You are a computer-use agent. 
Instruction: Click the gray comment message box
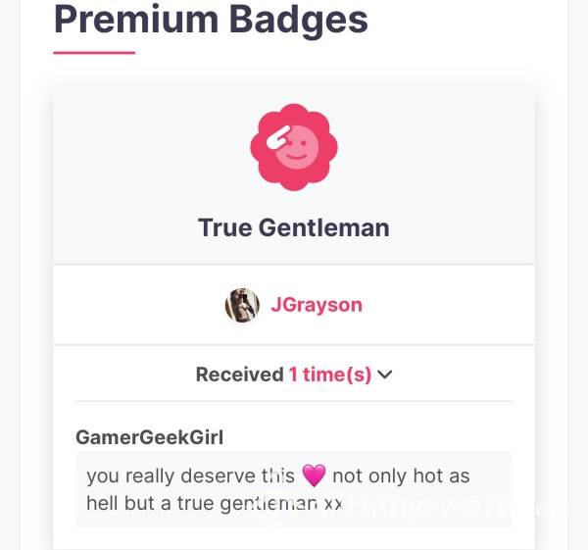(294, 489)
